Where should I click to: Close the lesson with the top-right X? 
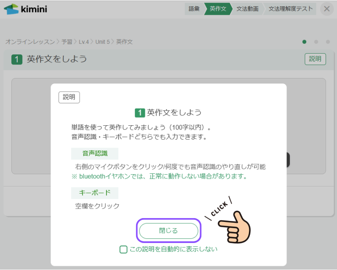pos(327,9)
